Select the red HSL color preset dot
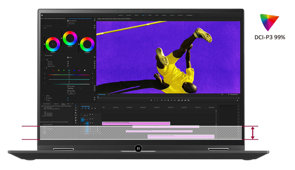This screenshot has width=295, height=170. click(53, 70)
